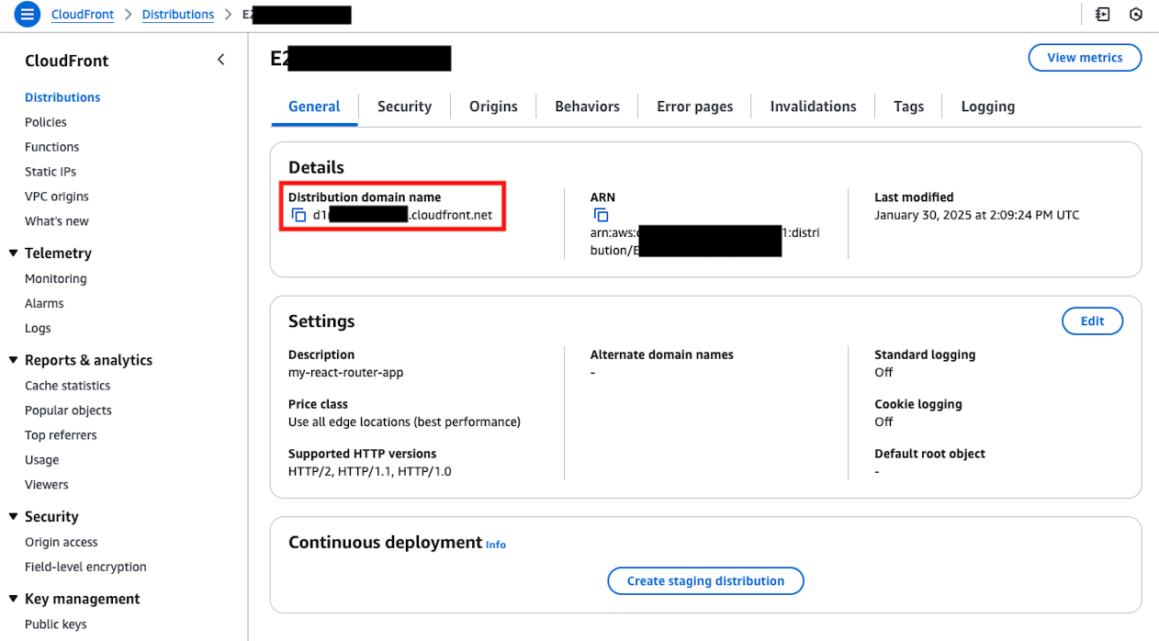Image resolution: width=1159 pixels, height=641 pixels.
Task: Open What's new in the sidebar
Action: [x=57, y=221]
